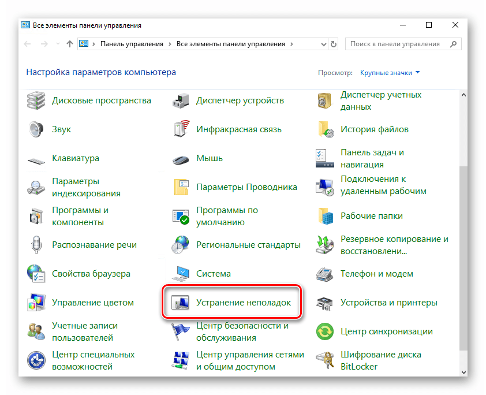The image size is (486, 395).
Task: Open the Мышь link text
Action: (x=210, y=158)
